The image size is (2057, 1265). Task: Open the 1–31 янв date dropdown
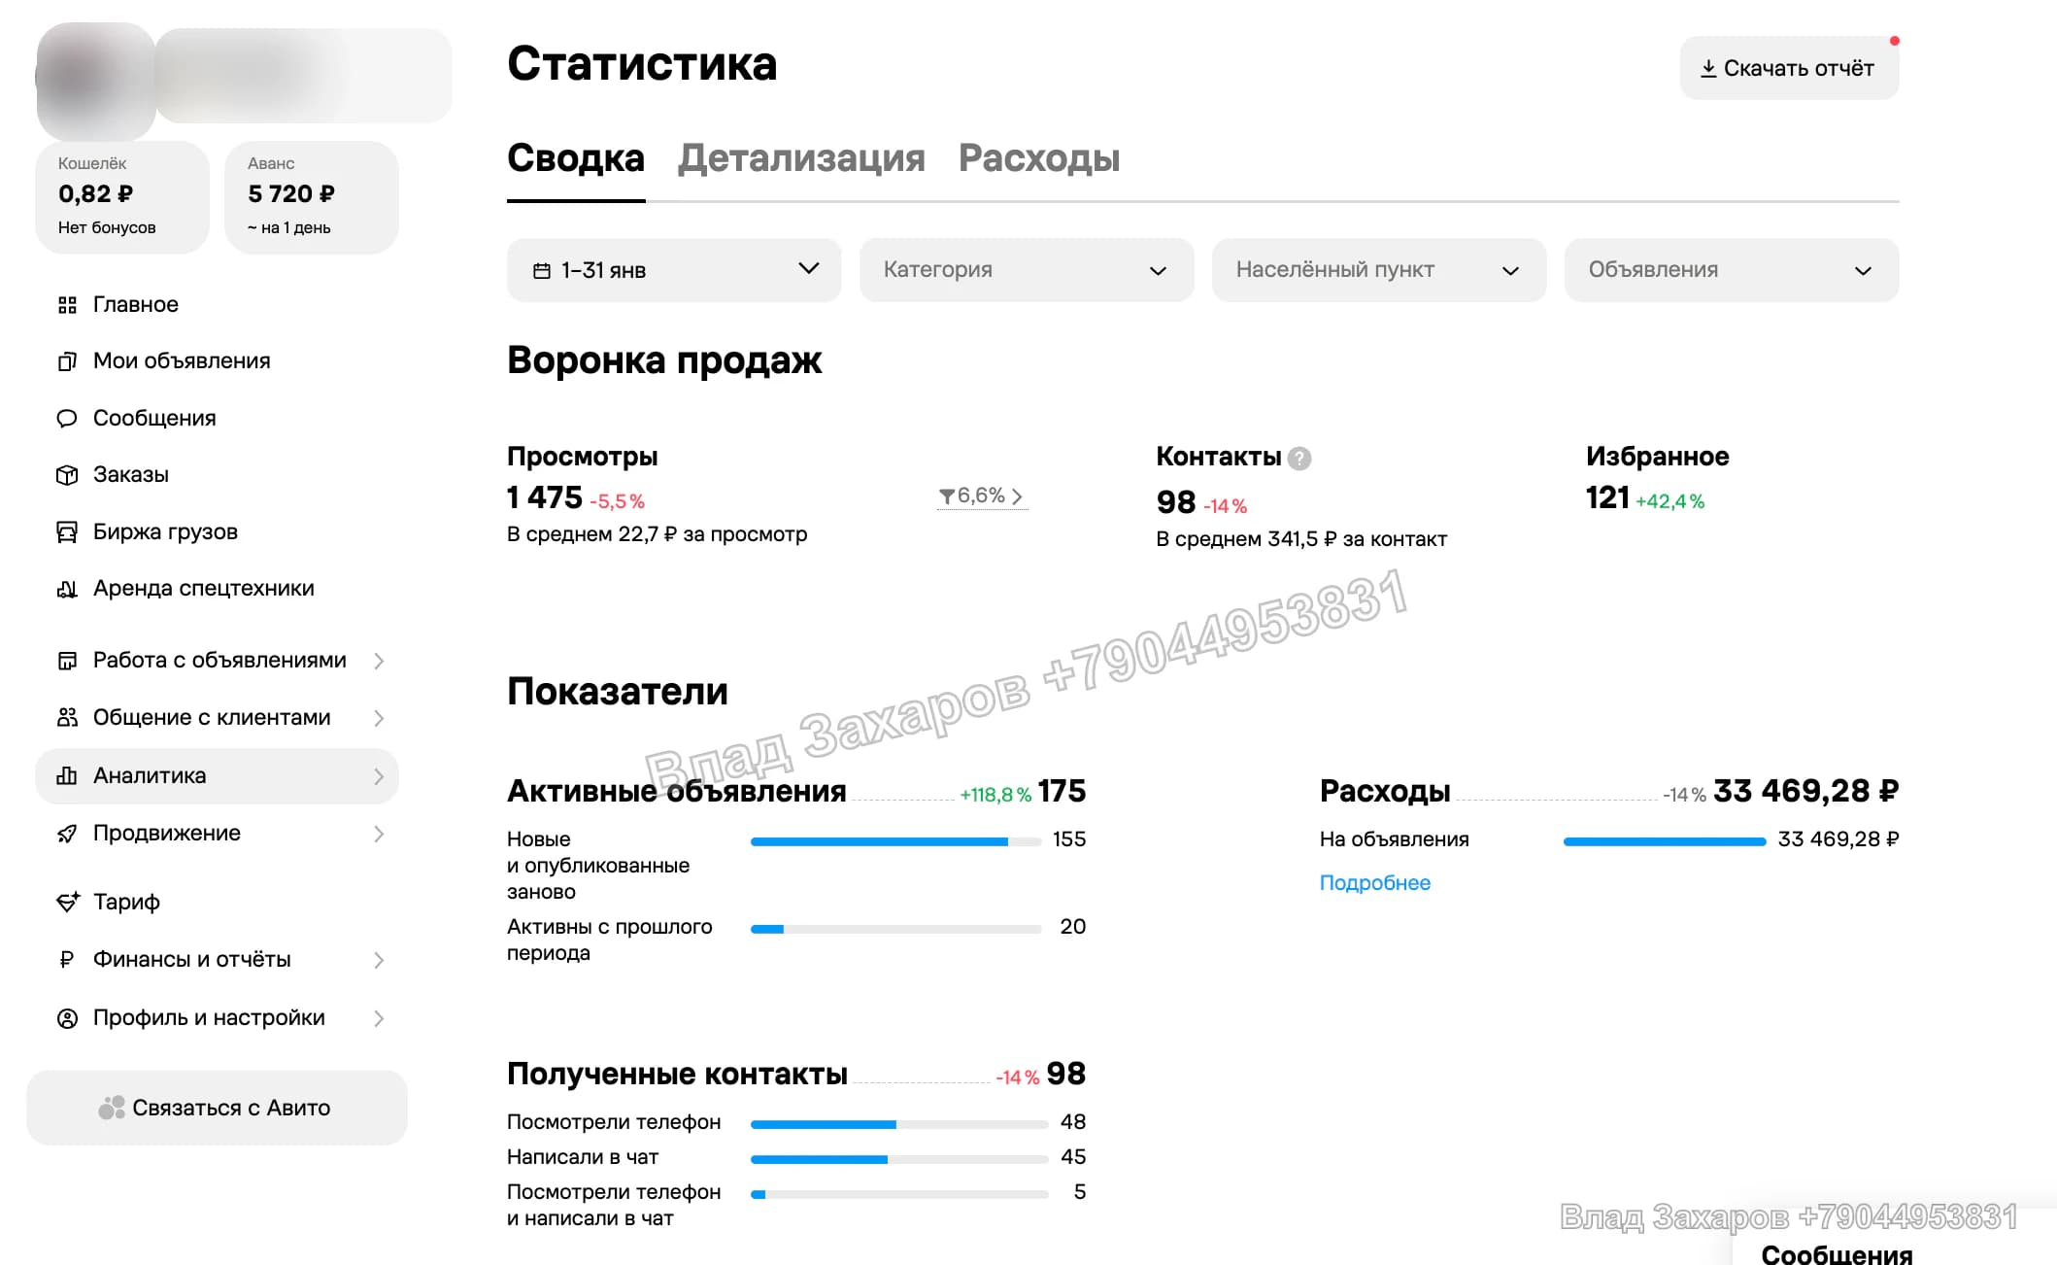(x=674, y=270)
